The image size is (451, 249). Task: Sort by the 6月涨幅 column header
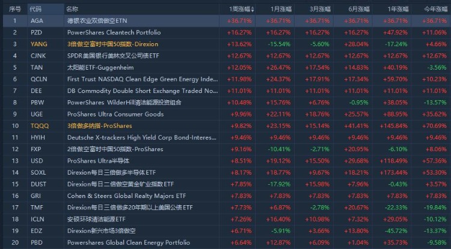tap(359, 9)
